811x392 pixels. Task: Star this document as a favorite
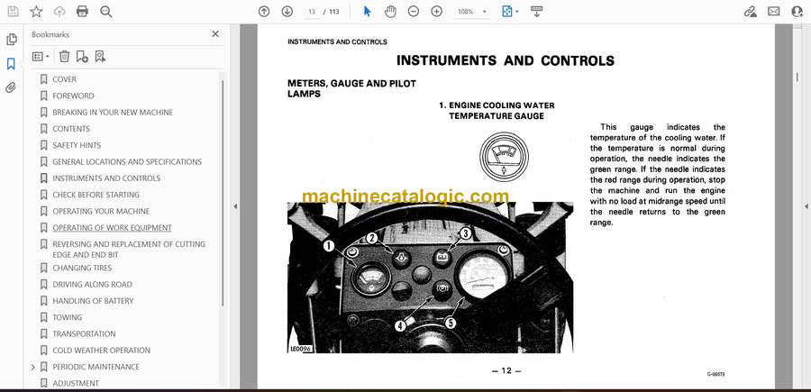pyautogui.click(x=36, y=12)
